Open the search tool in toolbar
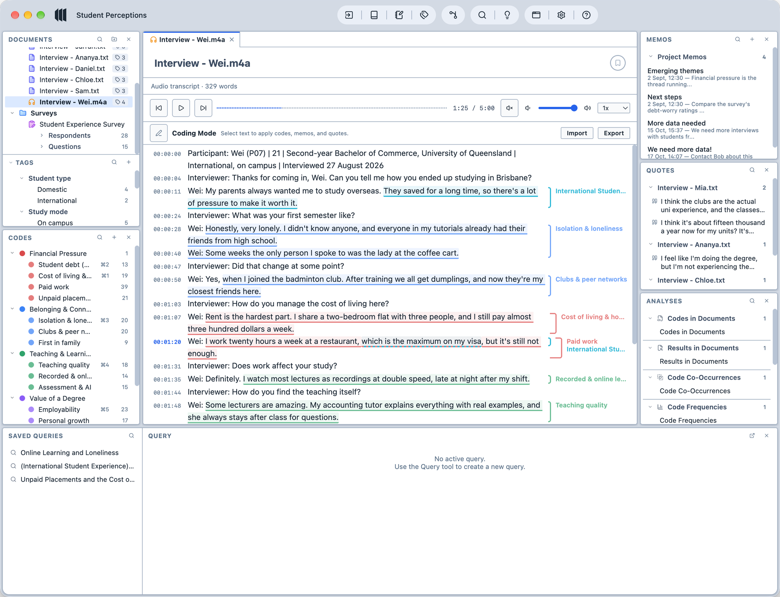The height and width of the screenshot is (597, 780). (482, 15)
